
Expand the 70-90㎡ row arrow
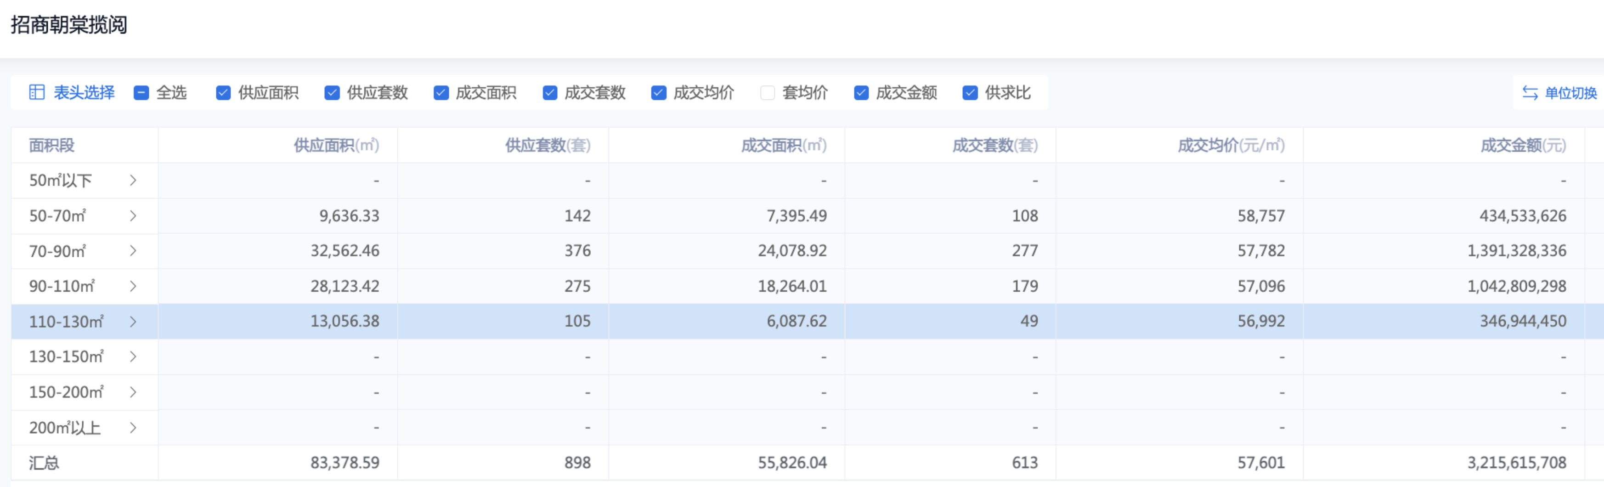(133, 251)
